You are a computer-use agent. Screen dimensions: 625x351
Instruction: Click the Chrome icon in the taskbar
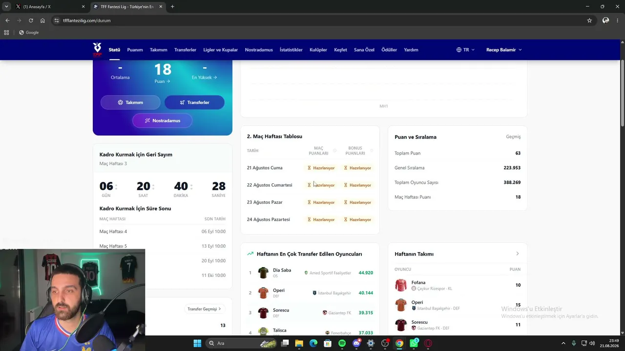pos(399,343)
